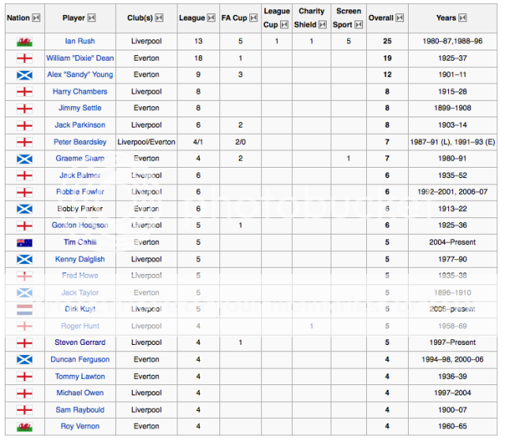Select the 1899–1908 years cell
The height and width of the screenshot is (441, 505).
452,108
